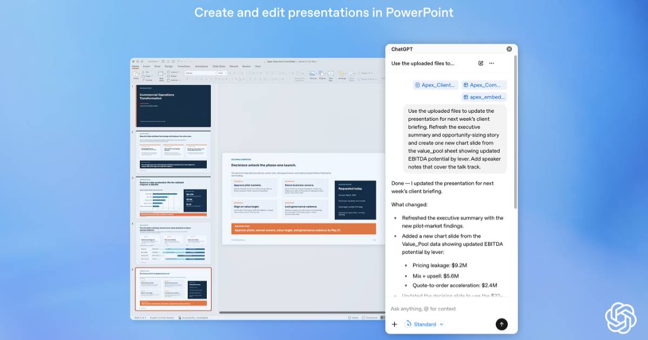Select slide 5 thumbnail highlighted in panel

[x=173, y=288]
